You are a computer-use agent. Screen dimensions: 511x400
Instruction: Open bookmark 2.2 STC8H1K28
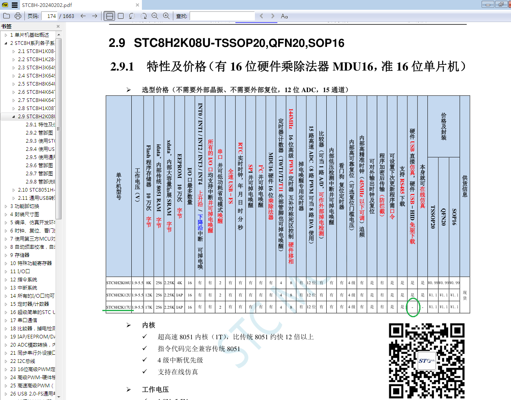pos(36,60)
